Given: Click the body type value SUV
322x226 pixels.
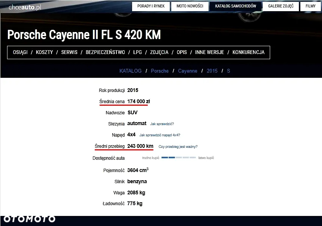Looking at the screenshot, I should pos(132,112).
